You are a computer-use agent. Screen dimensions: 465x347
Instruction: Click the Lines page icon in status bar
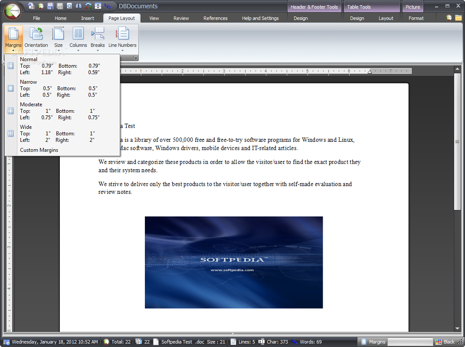(233, 342)
